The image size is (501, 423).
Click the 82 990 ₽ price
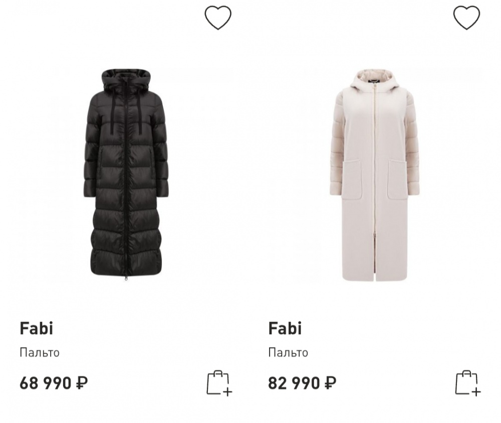(302, 383)
